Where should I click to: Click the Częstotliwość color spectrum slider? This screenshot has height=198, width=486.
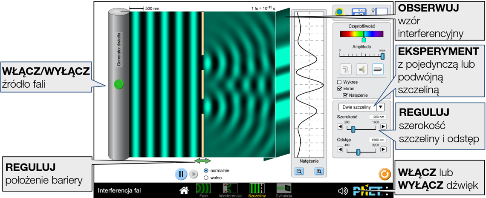362,34
